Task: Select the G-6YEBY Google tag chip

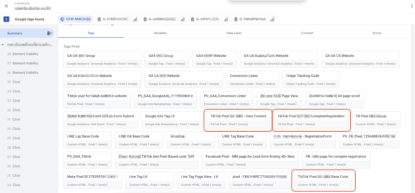Action: click(x=117, y=19)
